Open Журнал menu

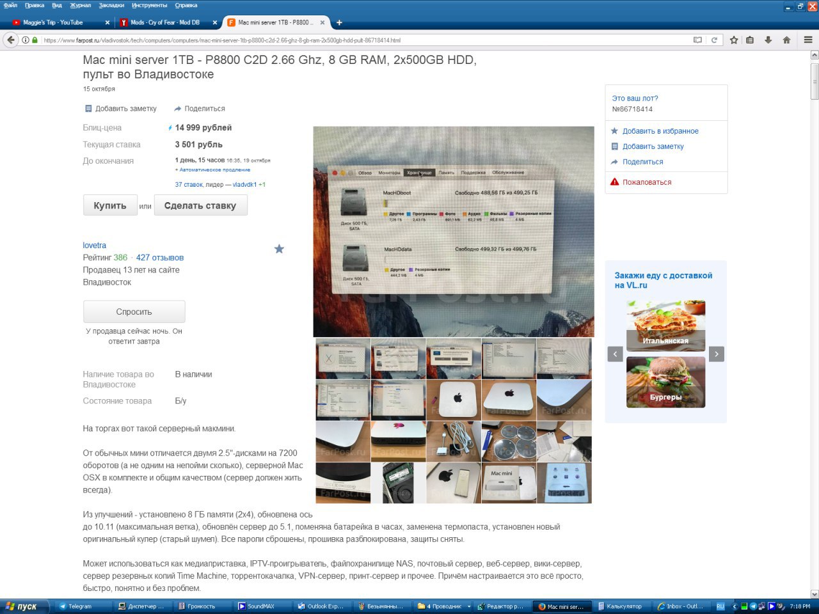(x=81, y=5)
